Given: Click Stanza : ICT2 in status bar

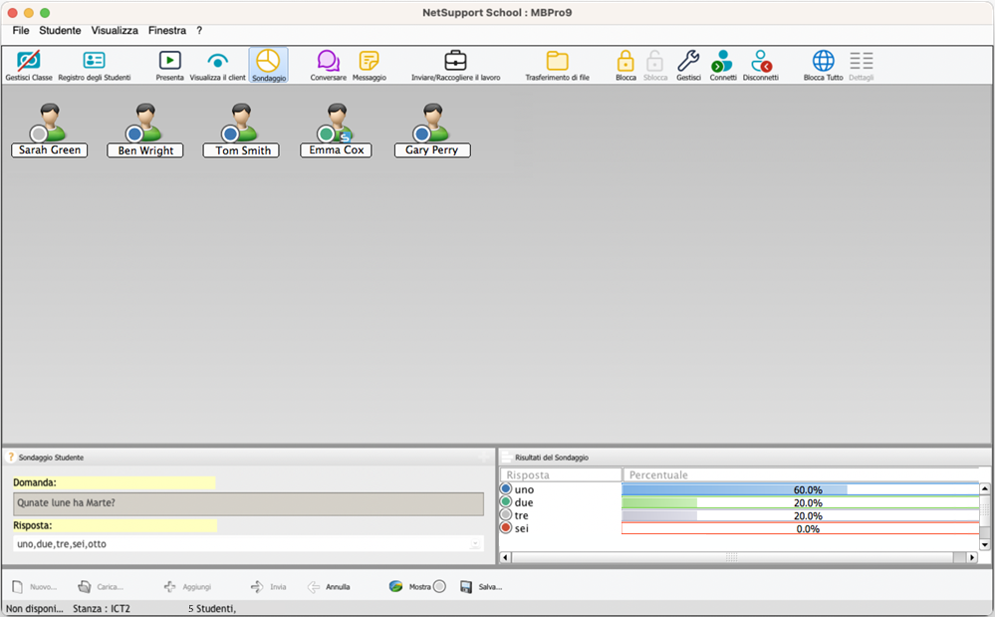Looking at the screenshot, I should [102, 609].
